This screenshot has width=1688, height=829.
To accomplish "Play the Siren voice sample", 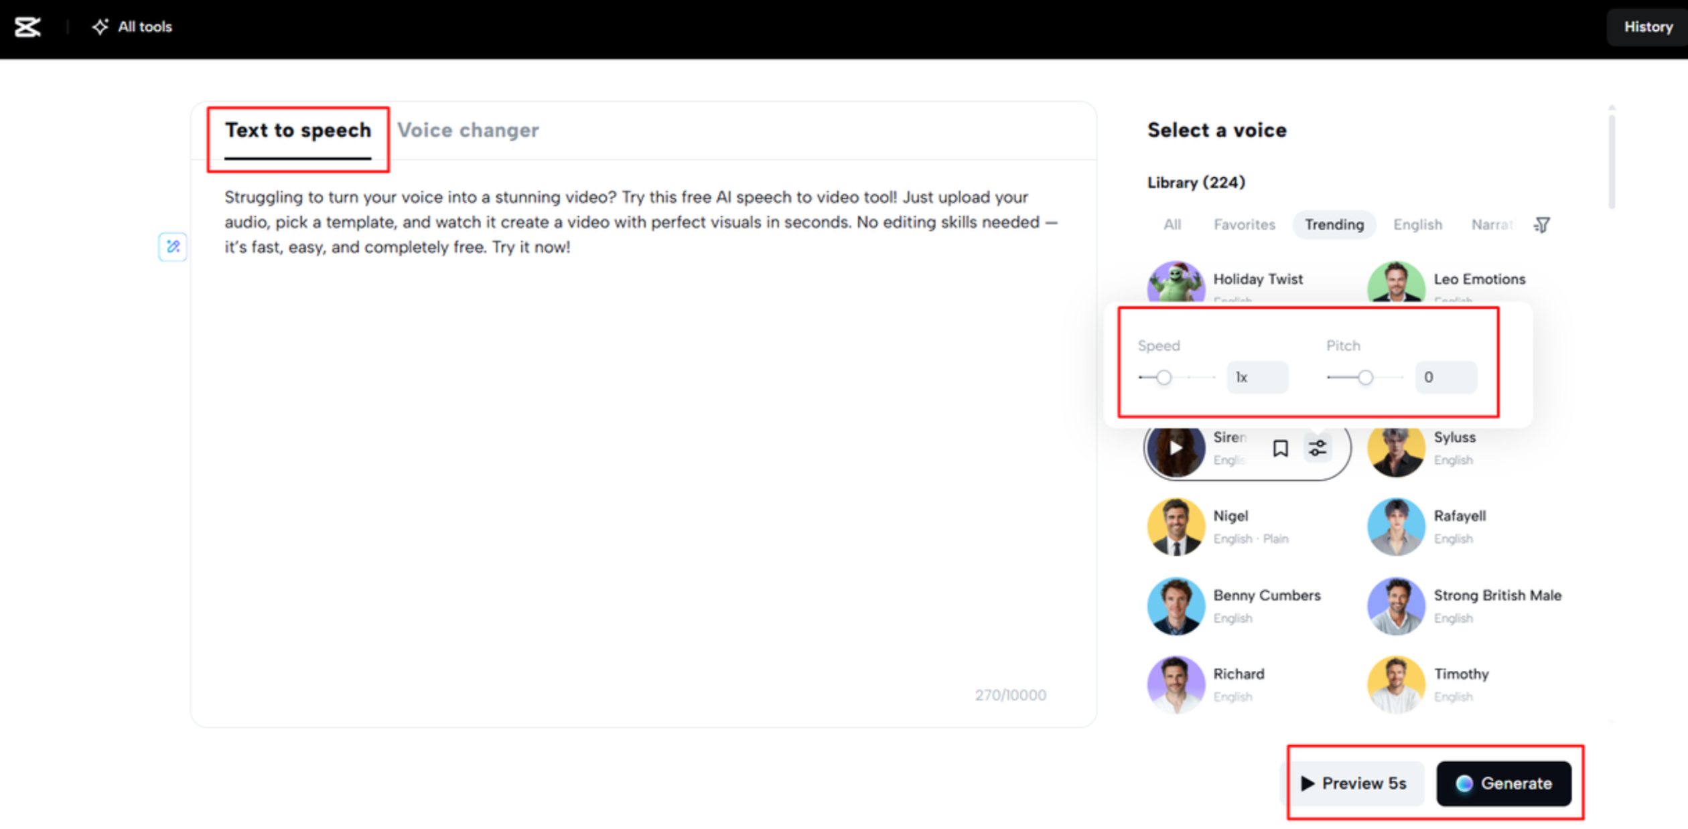I will click(x=1176, y=448).
